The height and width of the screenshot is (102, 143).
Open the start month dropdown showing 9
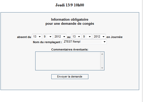(47, 36)
